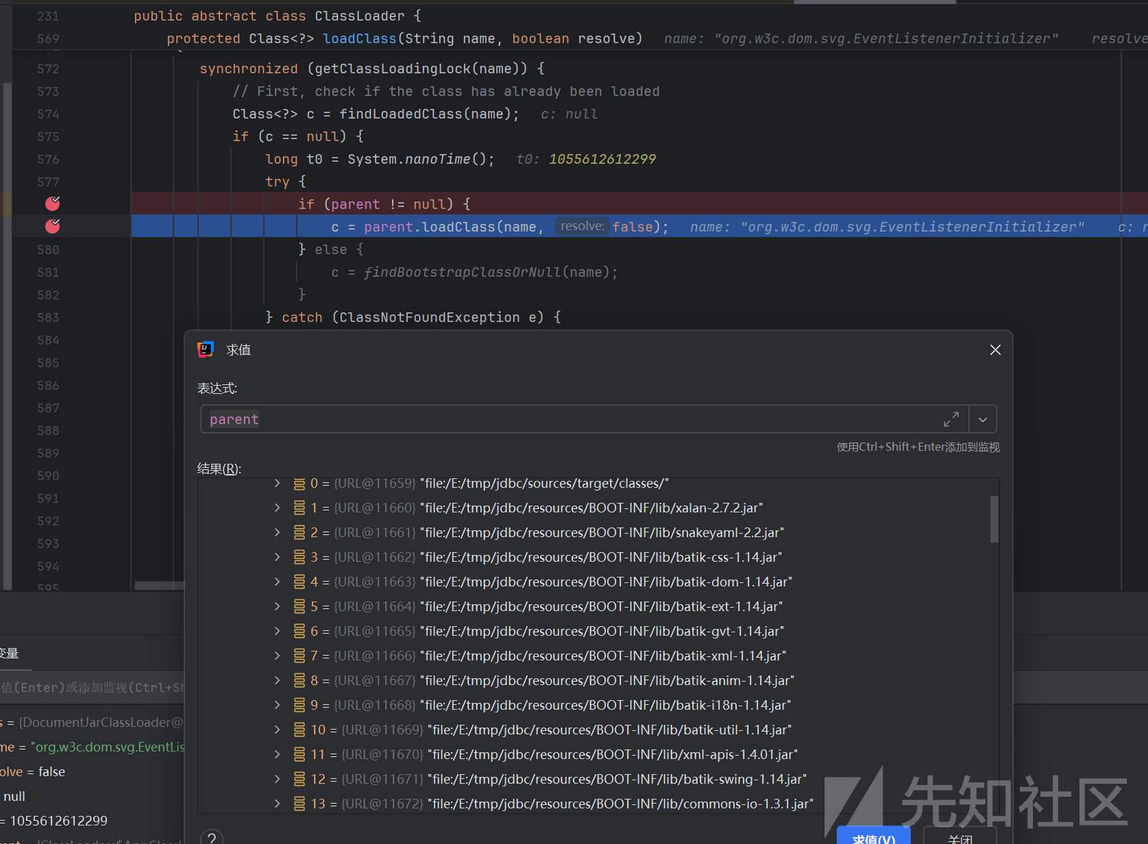Click the 'ClassNotFoundException' catch clause
Screen dimensions: 1148x844
(x=429, y=317)
